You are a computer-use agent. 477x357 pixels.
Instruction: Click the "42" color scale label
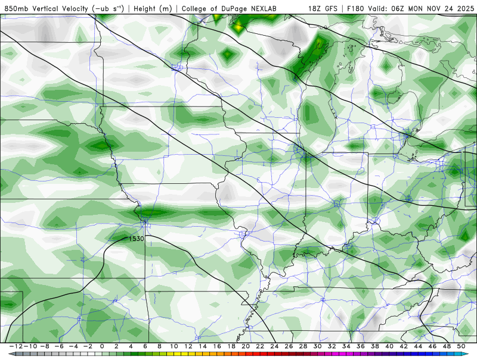pos(404,346)
